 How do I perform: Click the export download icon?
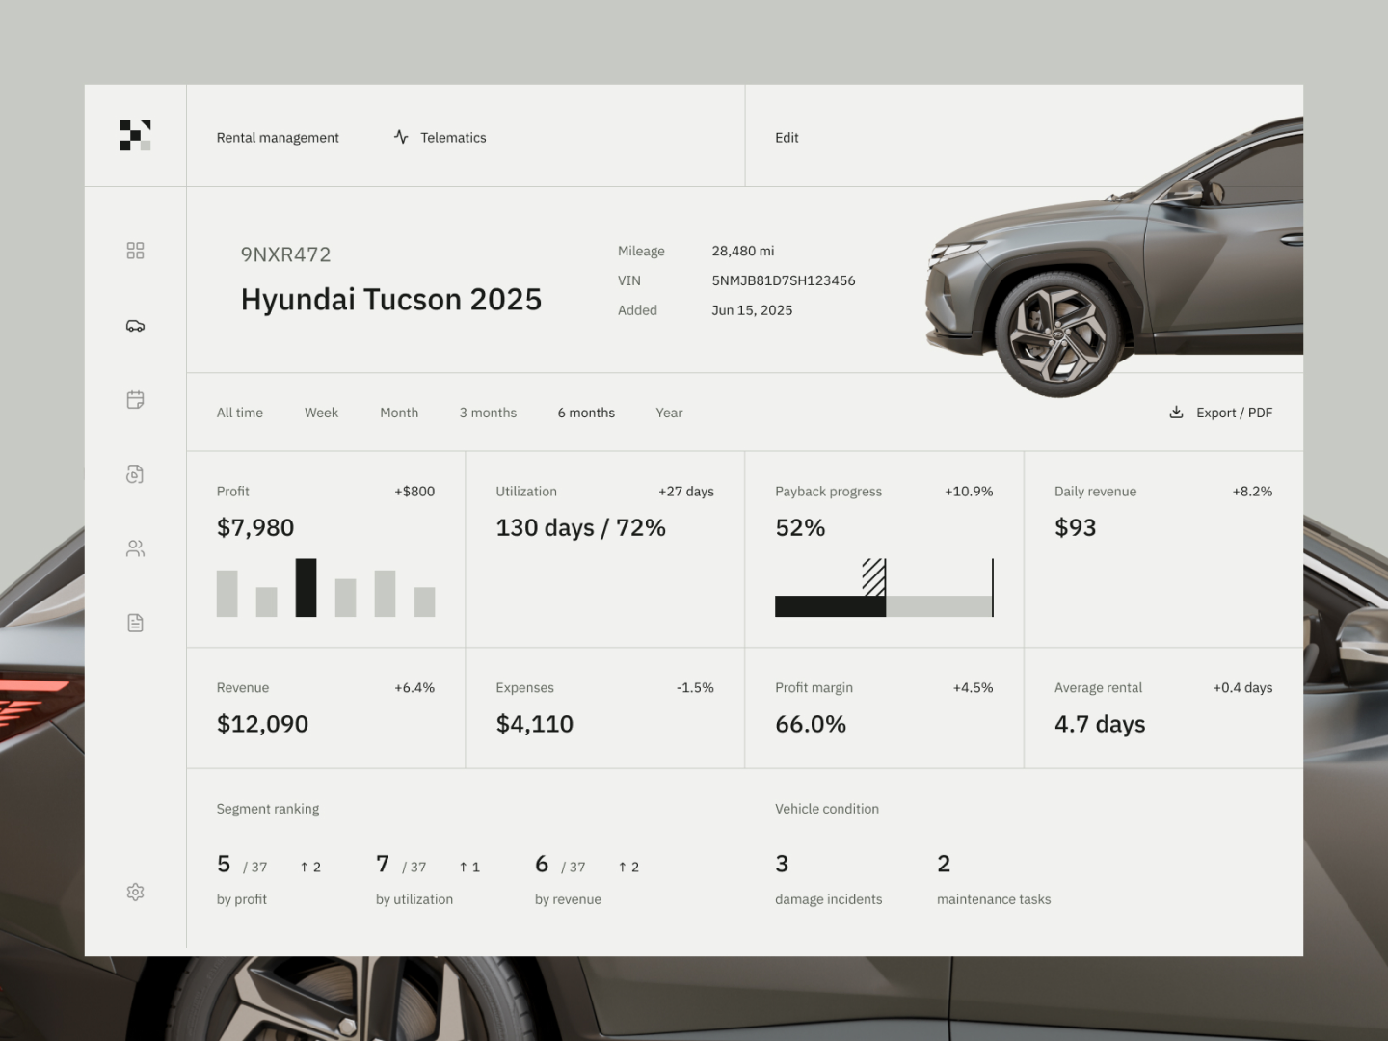coord(1176,413)
